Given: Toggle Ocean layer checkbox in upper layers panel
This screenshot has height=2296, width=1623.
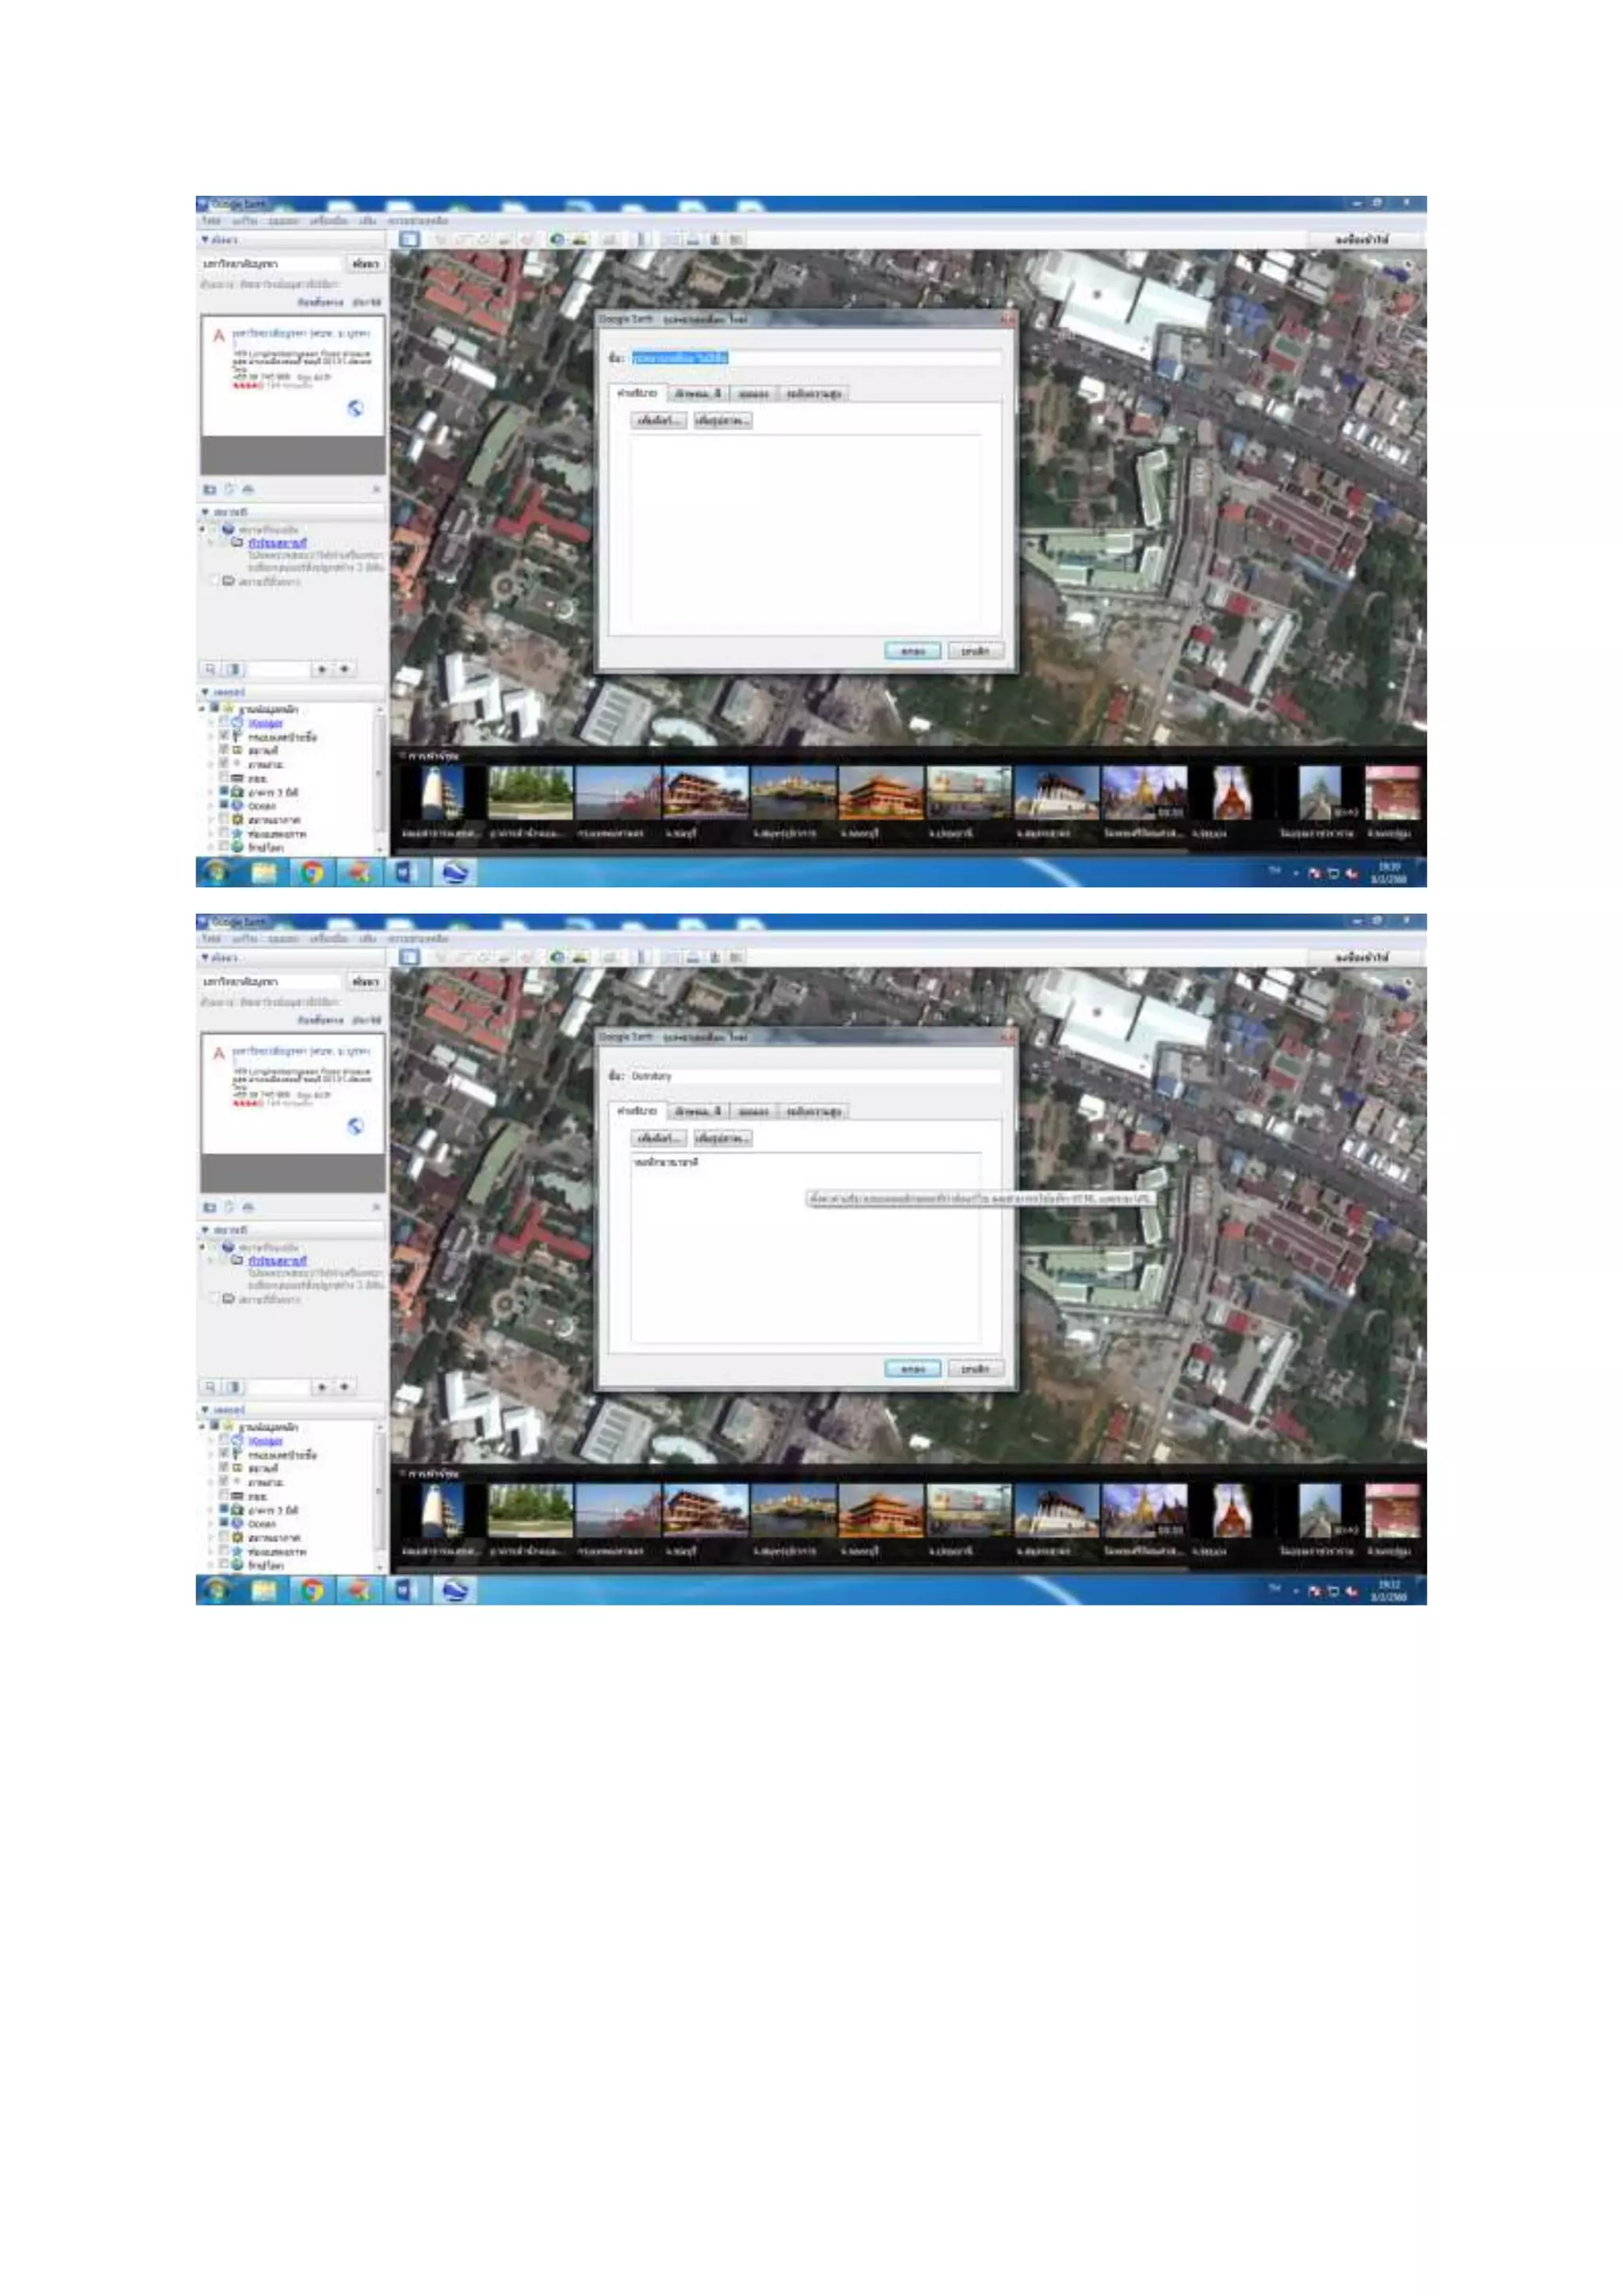Looking at the screenshot, I should [x=225, y=805].
